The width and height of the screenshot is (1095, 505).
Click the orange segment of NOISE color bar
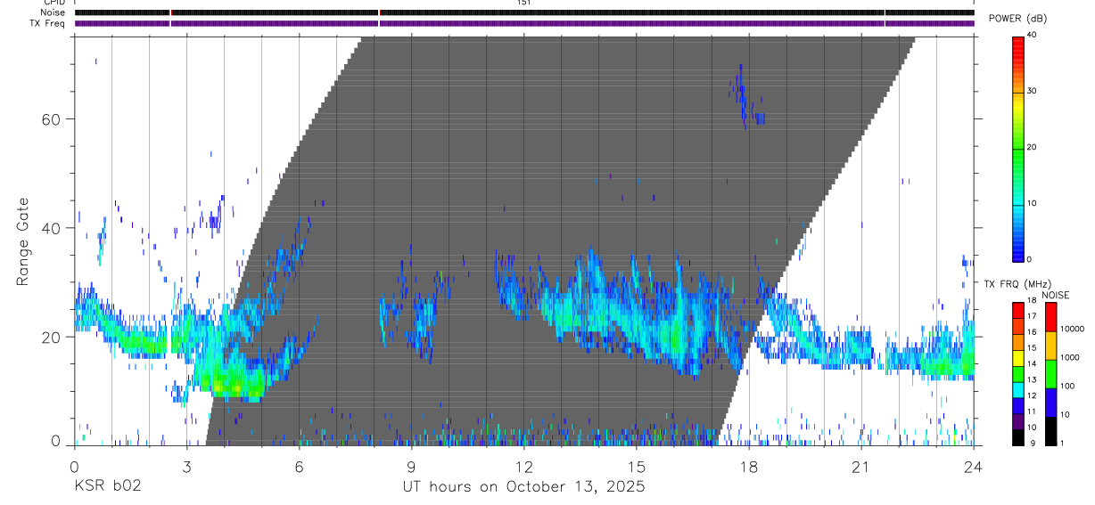click(x=1050, y=346)
